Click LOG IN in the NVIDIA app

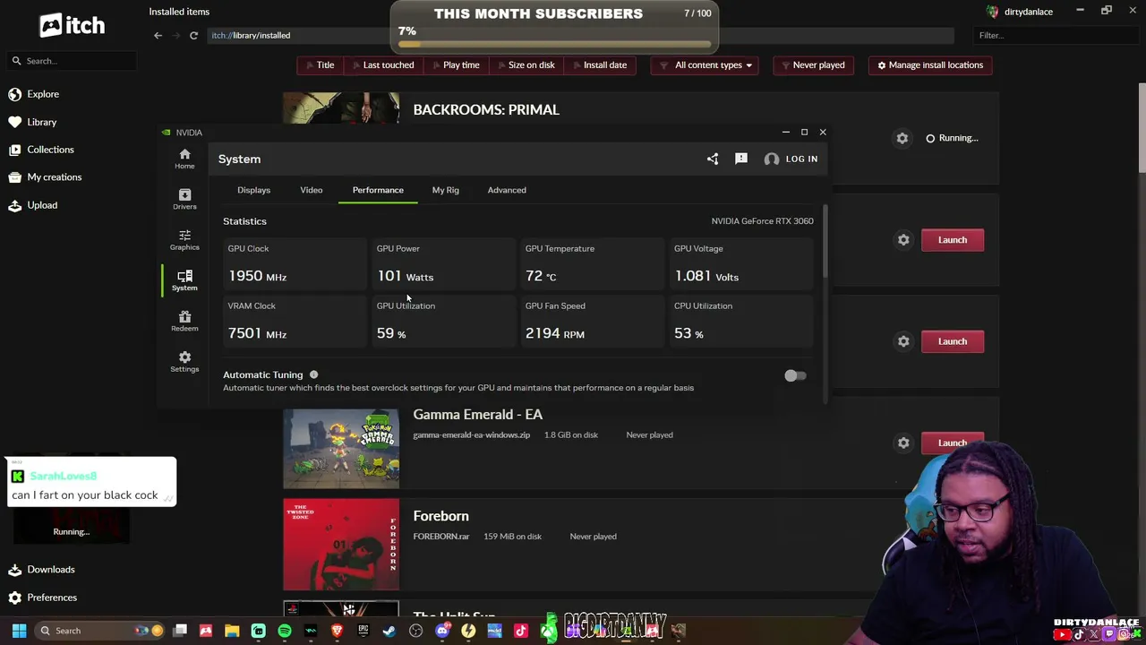791,159
